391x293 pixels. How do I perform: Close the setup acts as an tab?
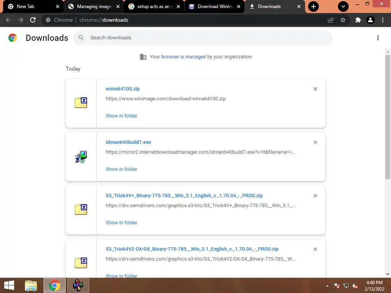click(178, 6)
